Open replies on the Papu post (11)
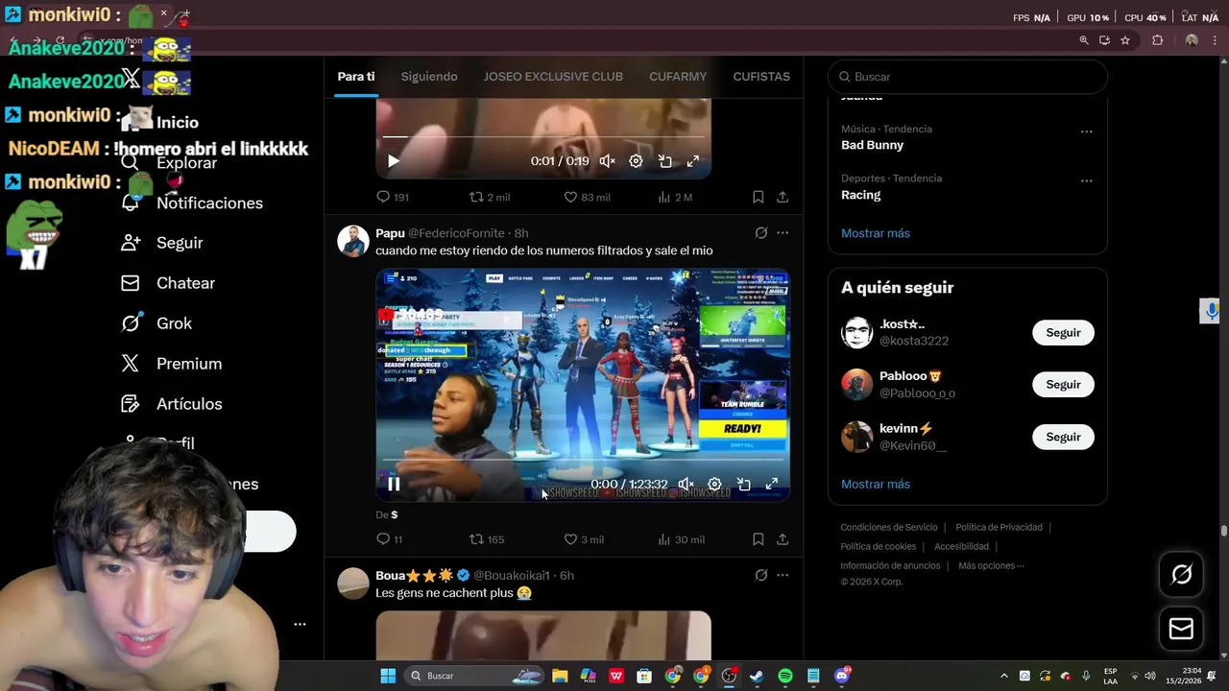The image size is (1229, 691). (x=389, y=539)
